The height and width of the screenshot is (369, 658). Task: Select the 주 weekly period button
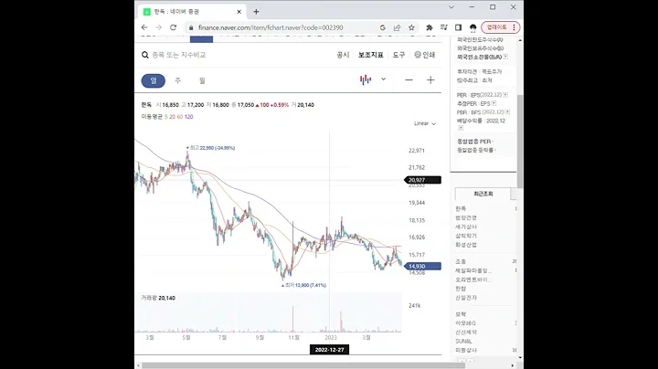click(x=178, y=80)
